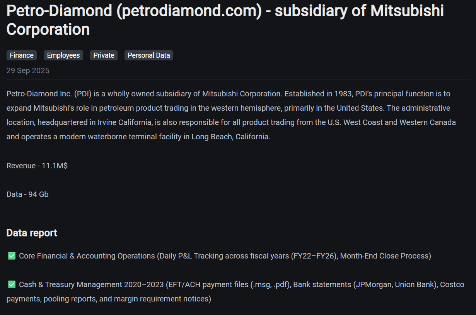Image resolution: width=476 pixels, height=315 pixels.
Task: Click the FY22–FY26 fiscal years text
Action: (x=314, y=256)
